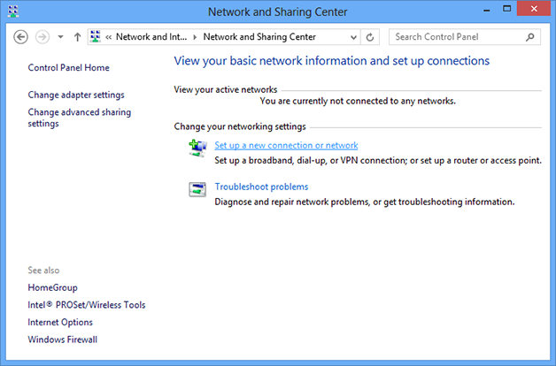The height and width of the screenshot is (366, 556).
Task: Click the network icon in the address bar
Action: [x=95, y=37]
